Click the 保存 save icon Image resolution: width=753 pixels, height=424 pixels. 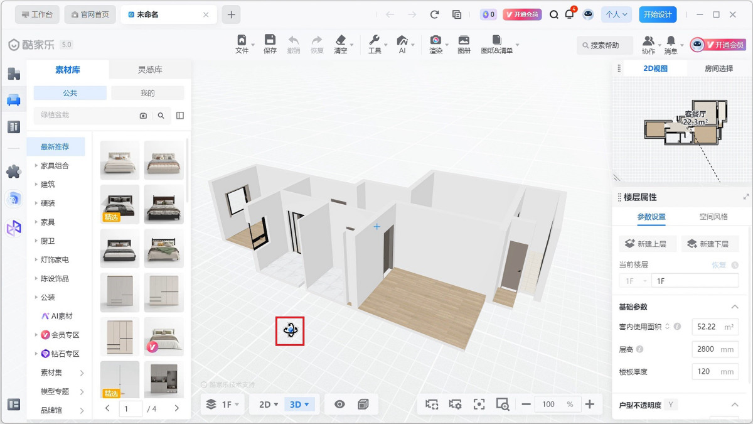tap(270, 44)
